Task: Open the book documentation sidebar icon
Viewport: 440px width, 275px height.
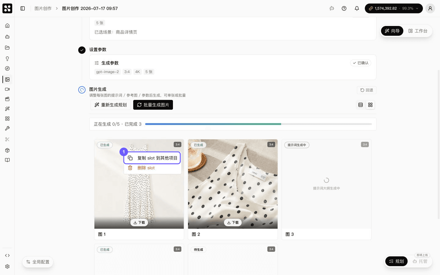Action: 7,160
